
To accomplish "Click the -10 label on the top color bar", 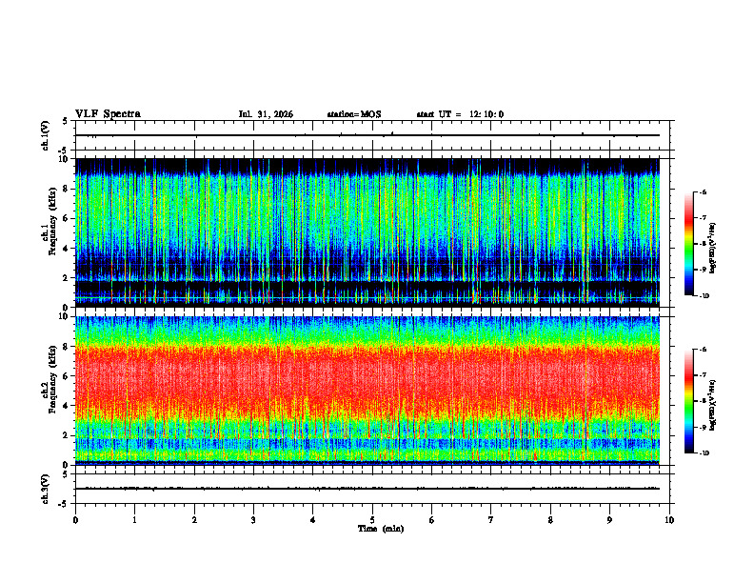I will coord(704,296).
